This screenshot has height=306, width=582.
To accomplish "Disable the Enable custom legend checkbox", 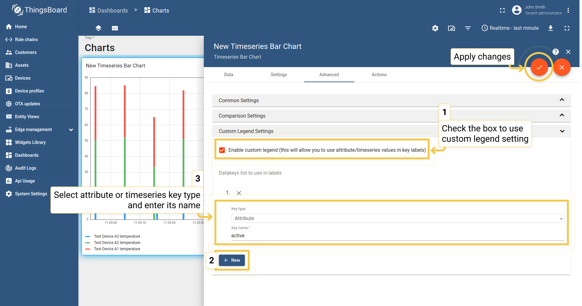I will tap(222, 150).
